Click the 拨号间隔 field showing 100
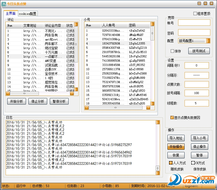 [197, 93]
